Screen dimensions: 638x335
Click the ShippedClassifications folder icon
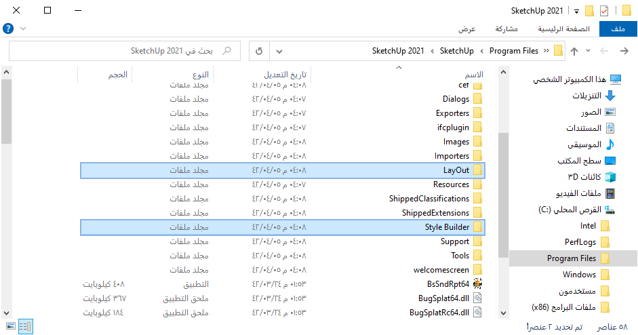(478, 199)
